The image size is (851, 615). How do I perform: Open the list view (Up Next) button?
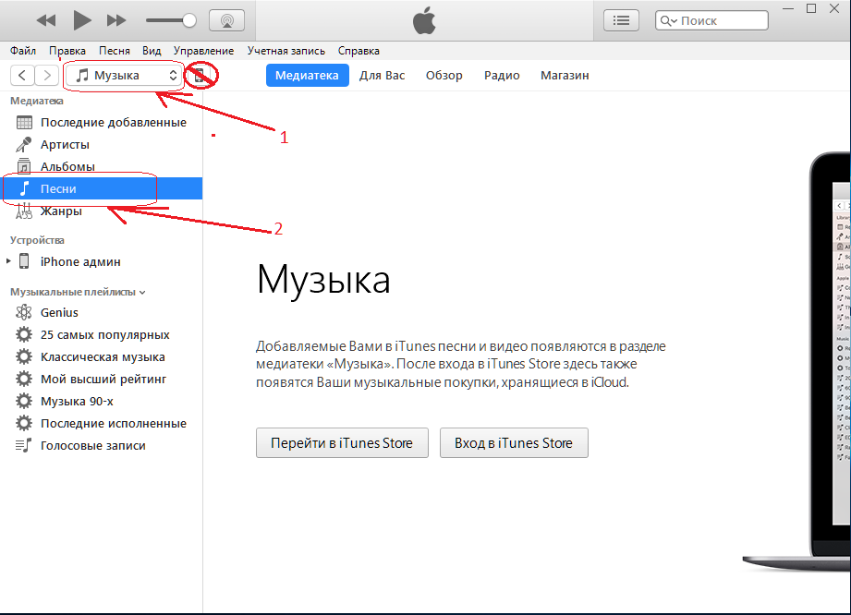621,20
